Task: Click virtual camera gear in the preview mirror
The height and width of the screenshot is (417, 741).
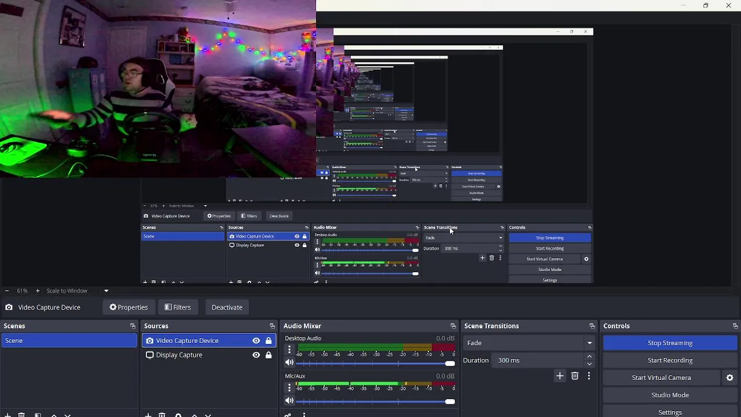Action: [586, 259]
